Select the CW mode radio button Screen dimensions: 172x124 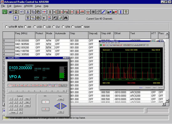54,27
